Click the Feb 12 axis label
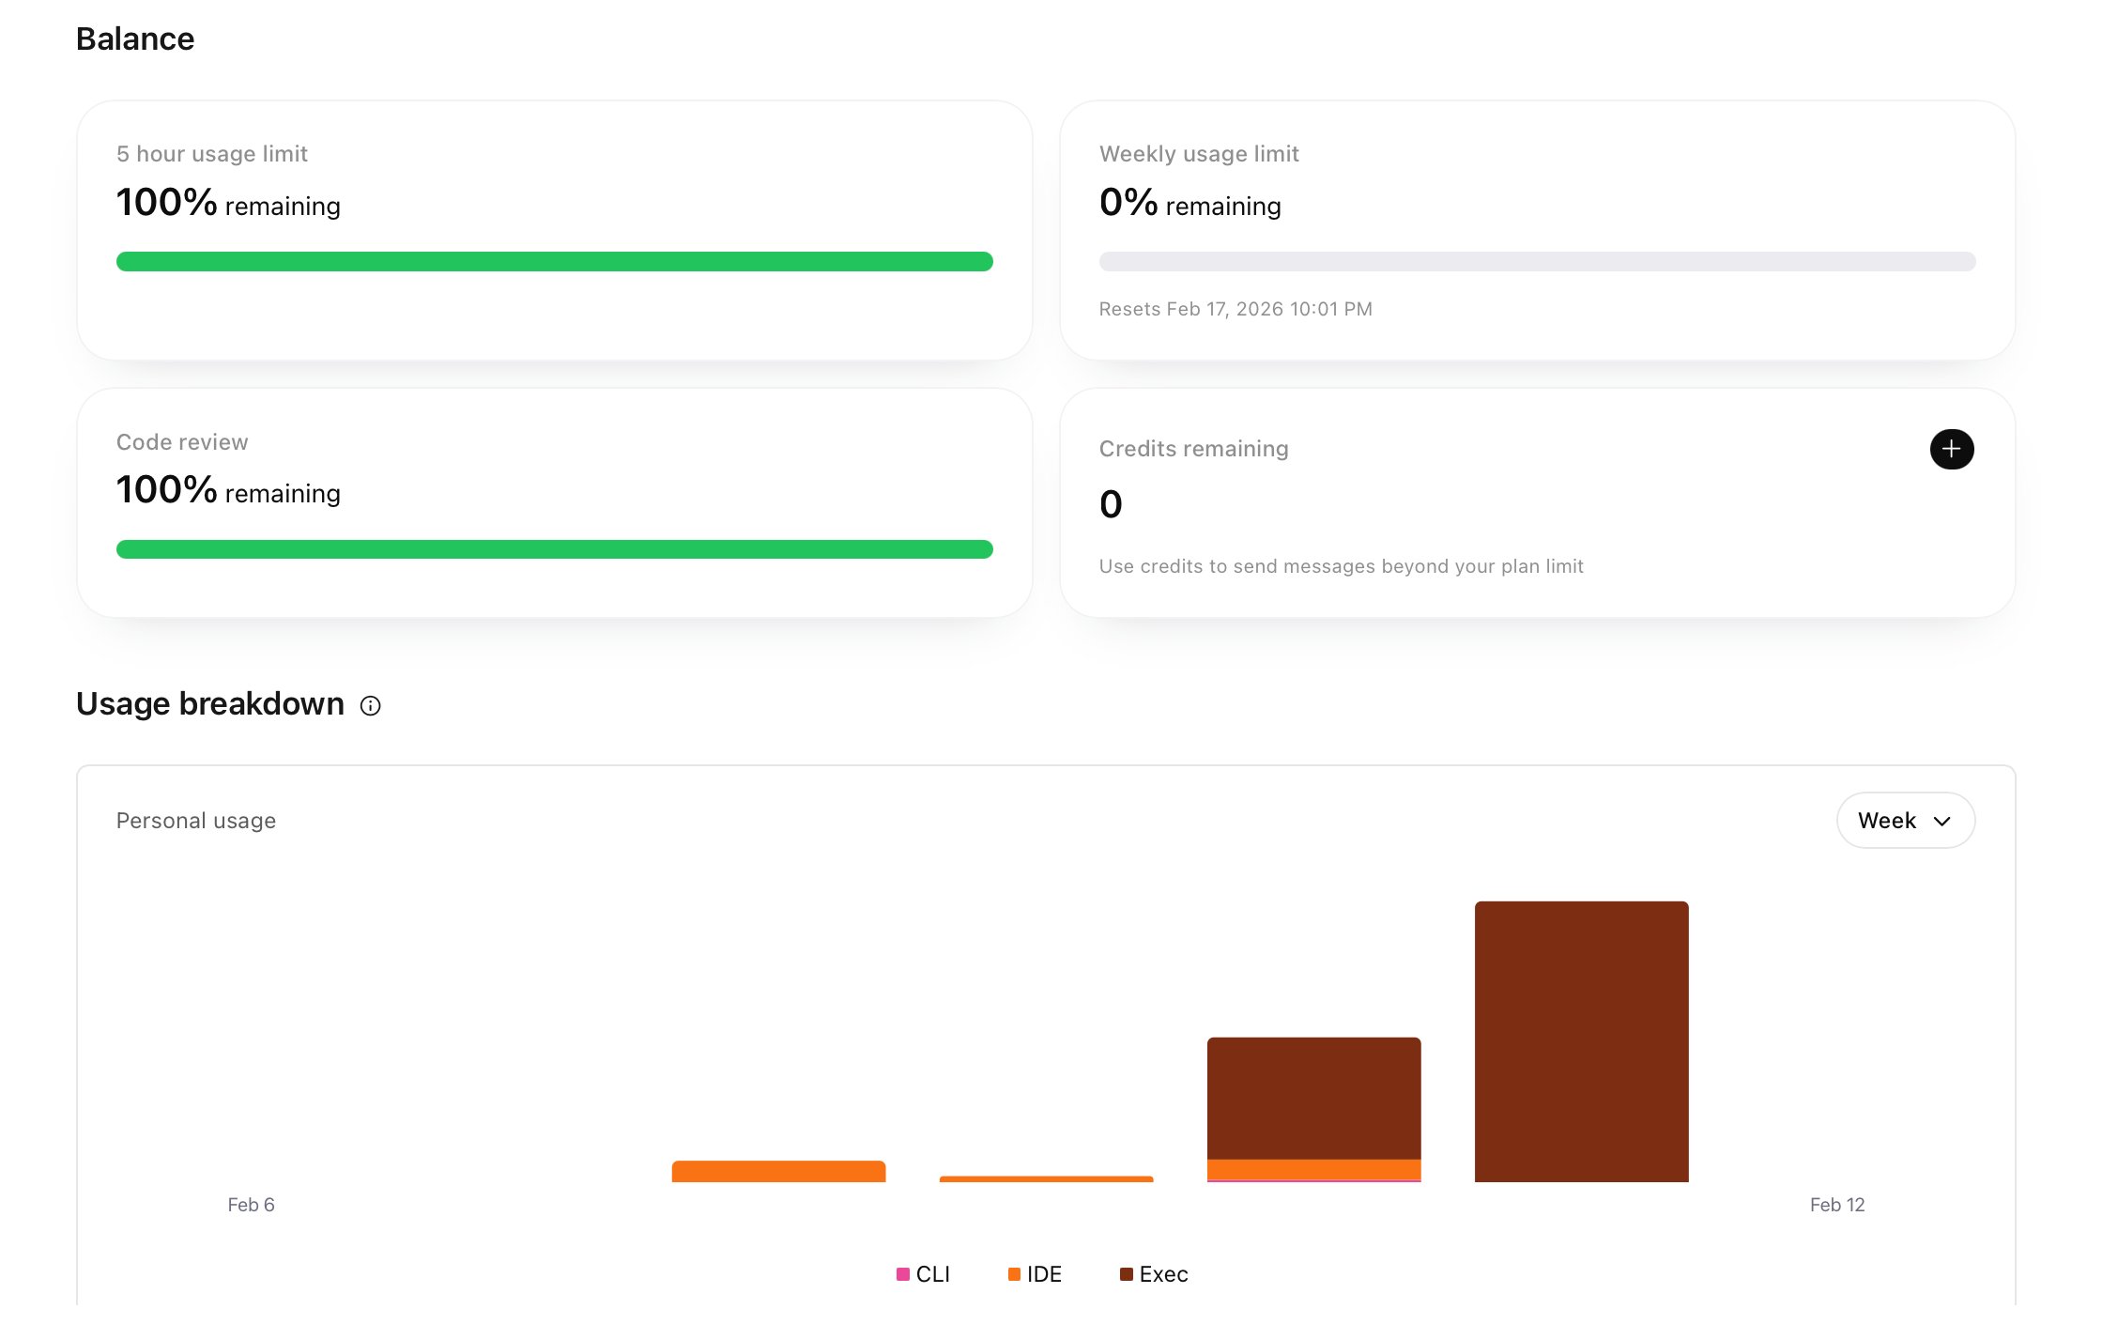The height and width of the screenshot is (1324, 2118). point(1836,1205)
